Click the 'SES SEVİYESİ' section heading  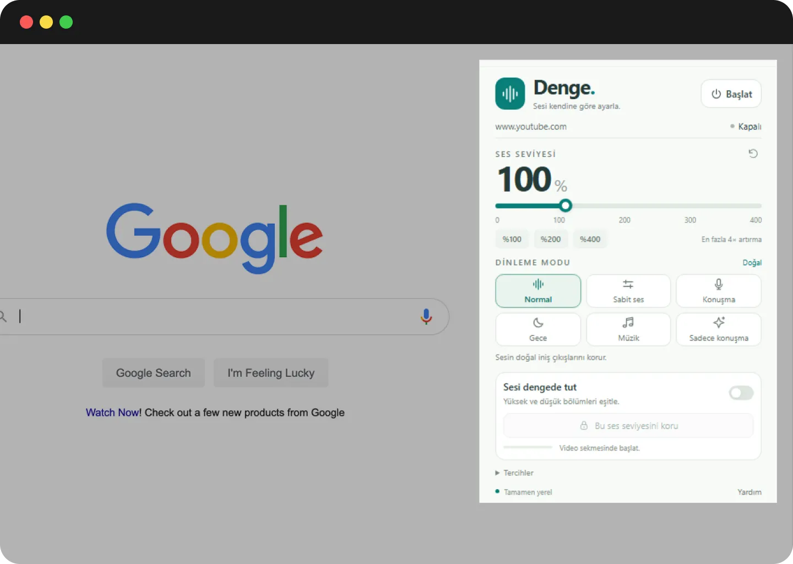tap(525, 154)
